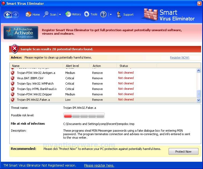203x169 pixels.
Task: Click Low alert level for Trojan-IM.Win32.Faker.a
Action: pos(68,100)
